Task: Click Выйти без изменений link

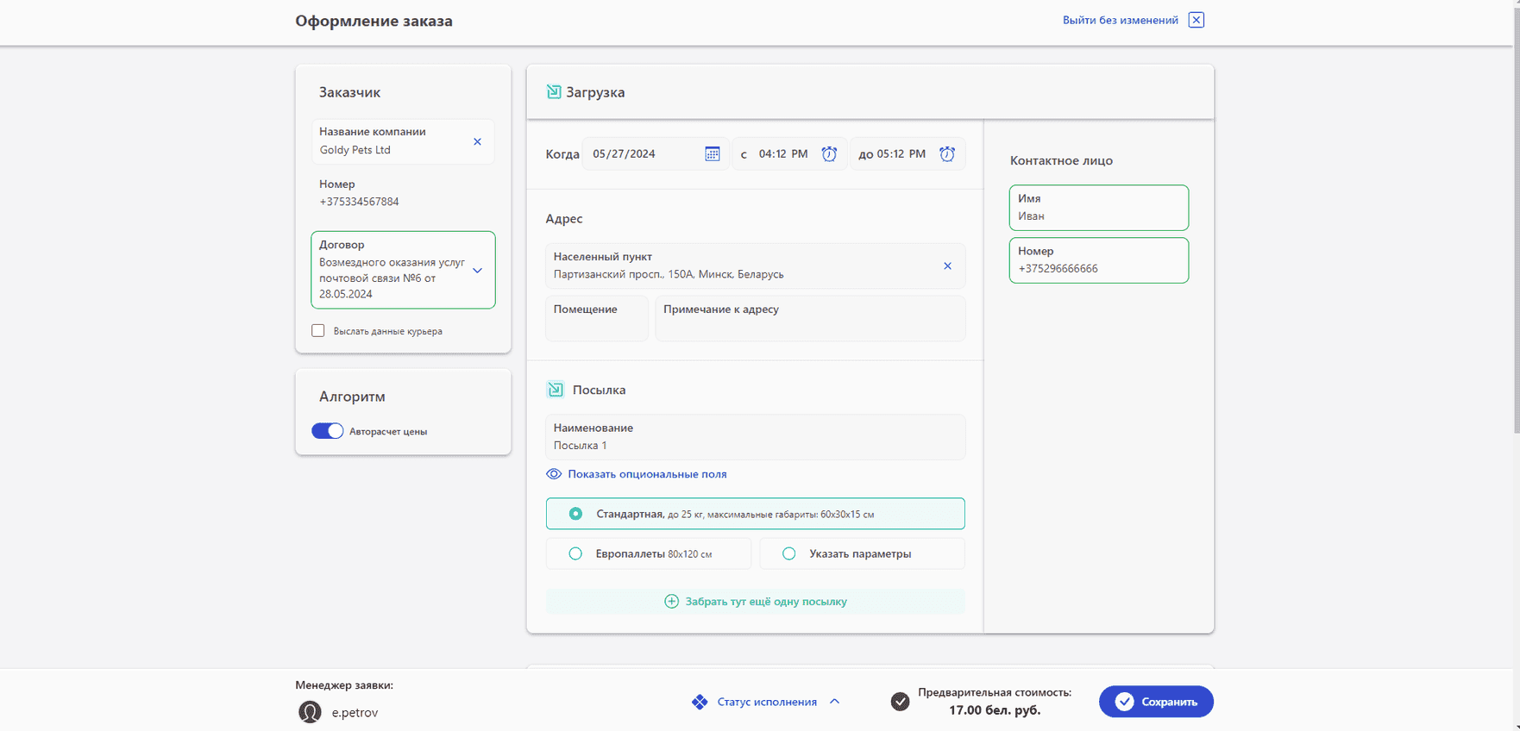Action: pyautogui.click(x=1120, y=20)
